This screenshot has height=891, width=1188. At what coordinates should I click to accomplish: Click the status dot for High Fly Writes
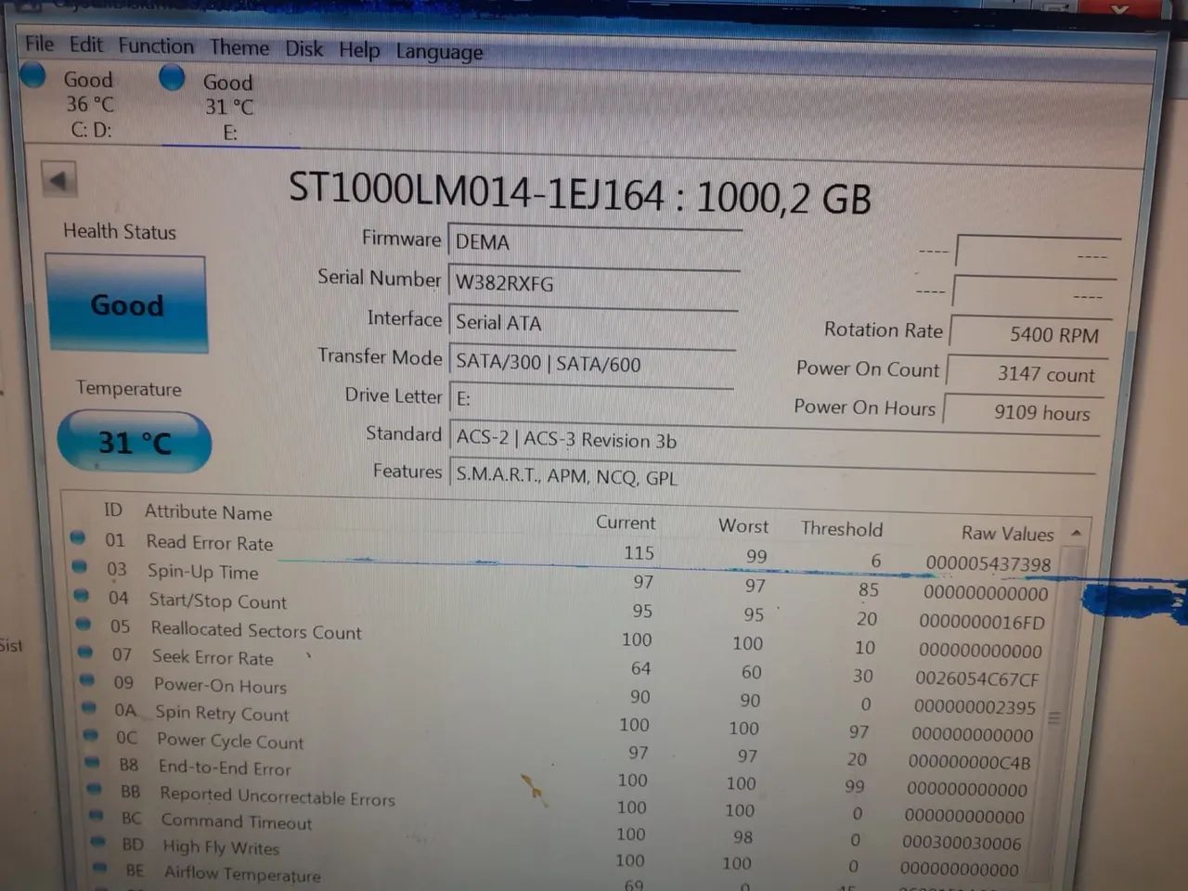click(99, 842)
